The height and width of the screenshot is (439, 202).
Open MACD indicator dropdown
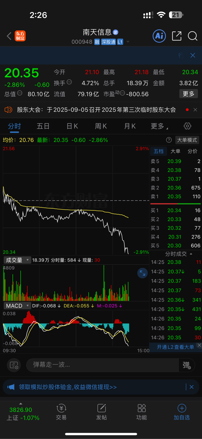click(17, 306)
